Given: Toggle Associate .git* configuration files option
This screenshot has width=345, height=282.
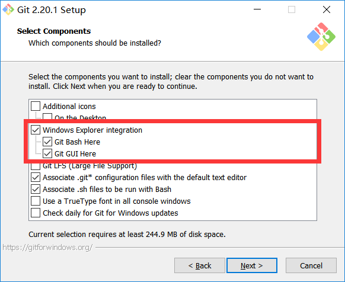Looking at the screenshot, I should [x=36, y=177].
